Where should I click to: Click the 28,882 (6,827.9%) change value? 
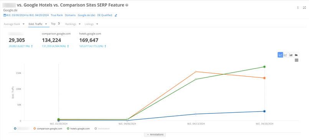coord(19,46)
